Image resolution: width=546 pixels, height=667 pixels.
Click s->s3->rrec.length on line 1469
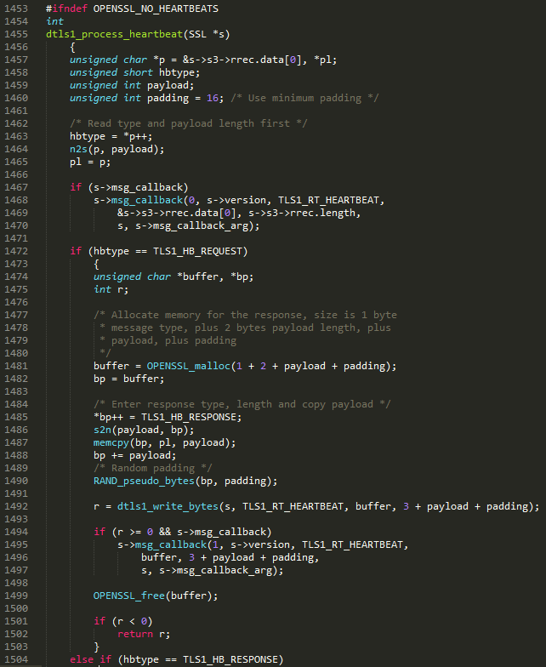coord(301,213)
